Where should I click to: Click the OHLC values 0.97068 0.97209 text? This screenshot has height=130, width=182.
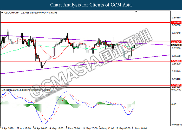click(x=30, y=13)
